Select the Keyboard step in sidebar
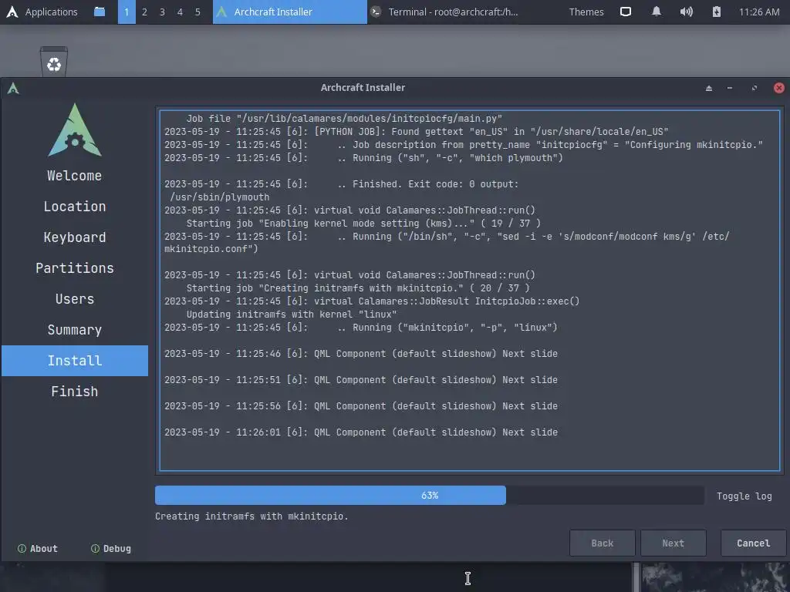Image resolution: width=790 pixels, height=592 pixels. (x=75, y=237)
